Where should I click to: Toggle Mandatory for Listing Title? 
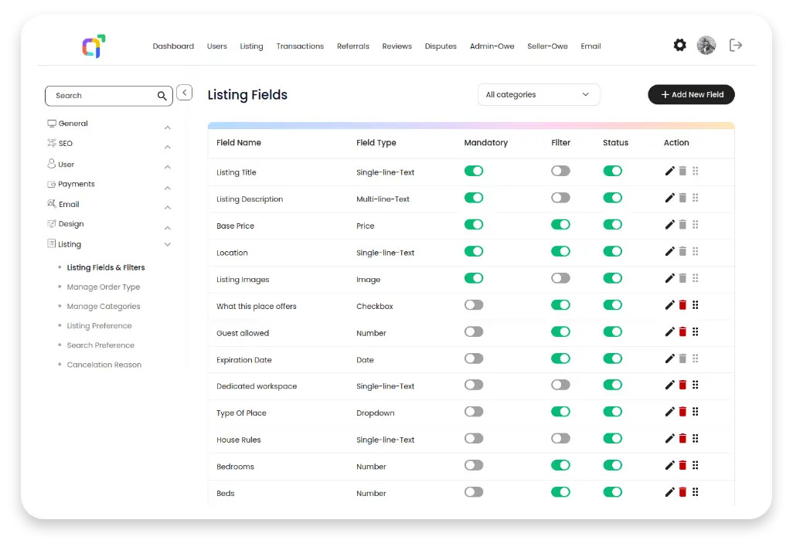(474, 171)
